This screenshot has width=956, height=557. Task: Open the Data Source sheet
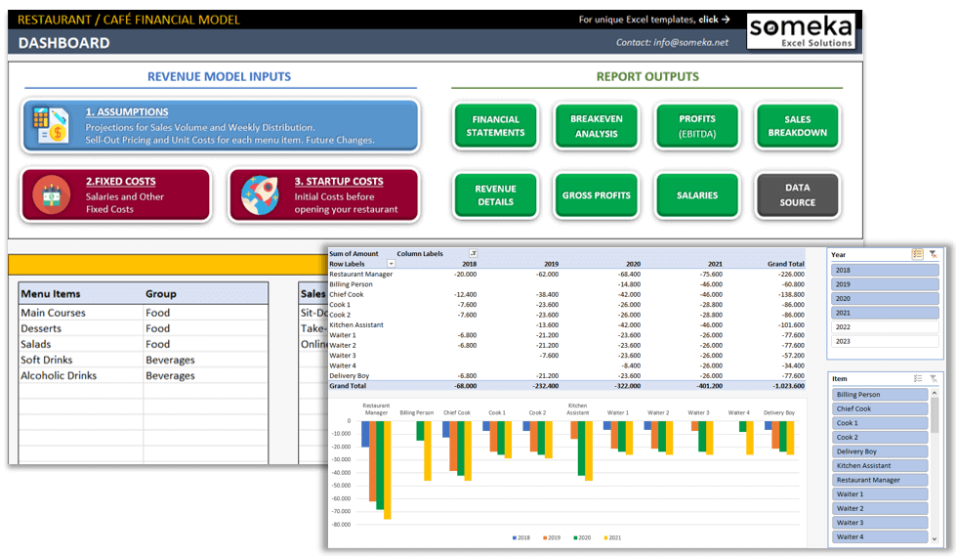[798, 195]
